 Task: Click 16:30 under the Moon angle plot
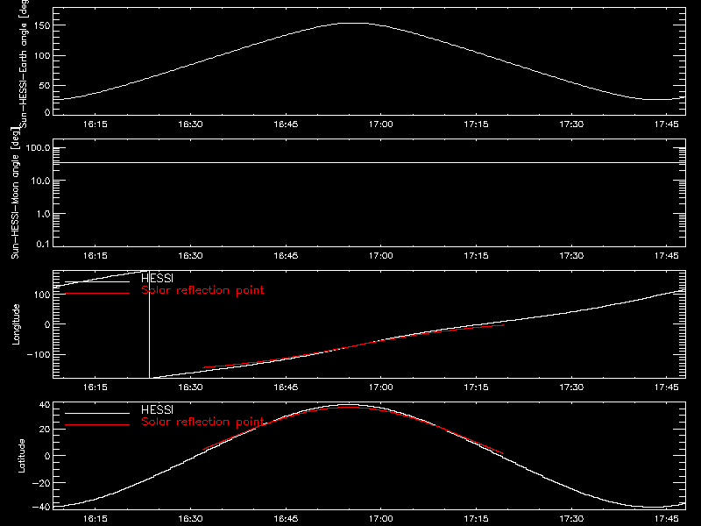click(190, 255)
